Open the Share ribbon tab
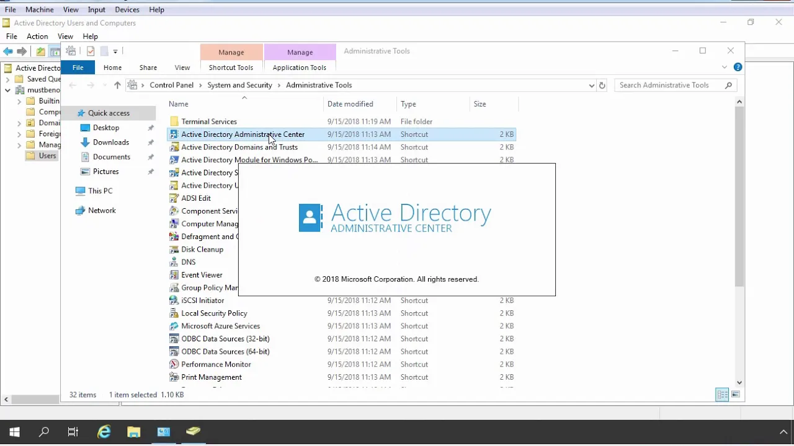The height and width of the screenshot is (446, 794). click(x=148, y=68)
